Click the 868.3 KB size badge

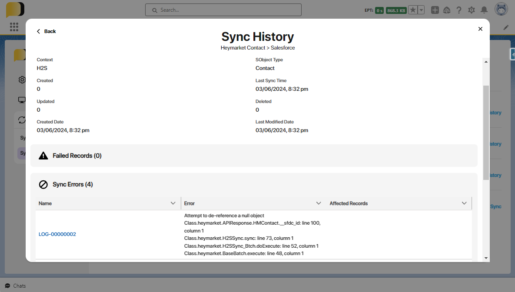[x=396, y=10]
